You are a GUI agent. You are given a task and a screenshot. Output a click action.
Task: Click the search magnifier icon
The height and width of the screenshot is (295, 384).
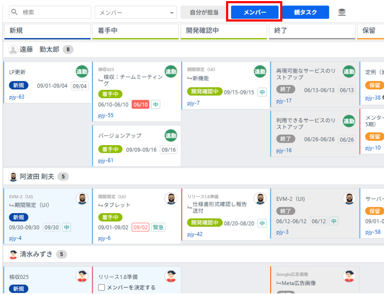click(x=14, y=12)
